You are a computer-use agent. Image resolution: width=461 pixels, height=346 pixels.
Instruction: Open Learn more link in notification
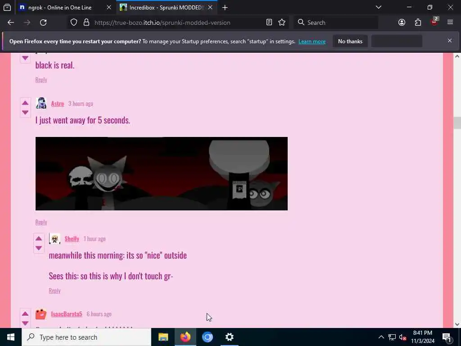[x=312, y=41]
